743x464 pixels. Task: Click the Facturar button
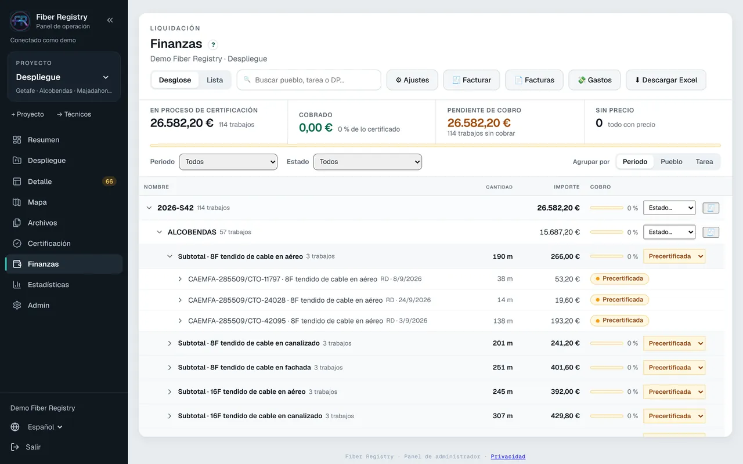pos(471,80)
